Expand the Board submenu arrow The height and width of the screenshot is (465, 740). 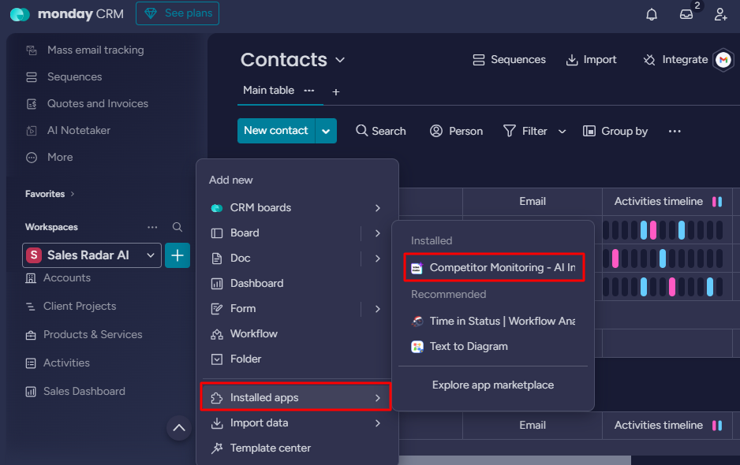click(378, 233)
